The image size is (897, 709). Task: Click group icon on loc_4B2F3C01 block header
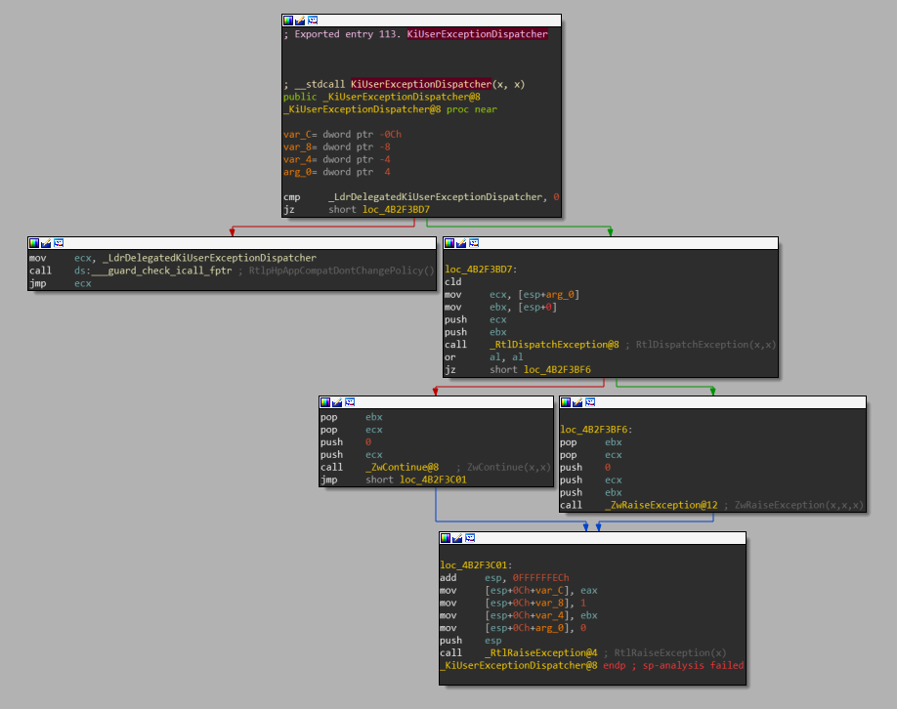pyautogui.click(x=469, y=538)
